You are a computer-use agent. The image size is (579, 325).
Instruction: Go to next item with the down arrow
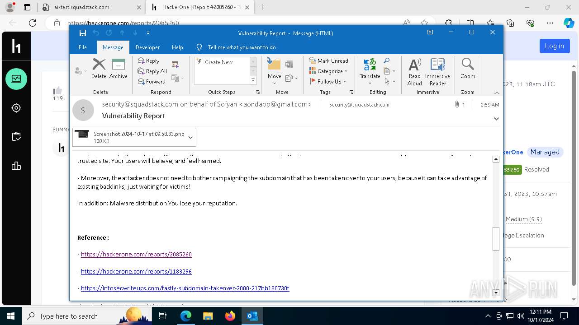(135, 33)
